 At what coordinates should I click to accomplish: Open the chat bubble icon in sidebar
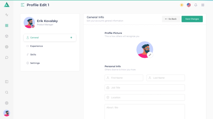[x=7, y=57]
